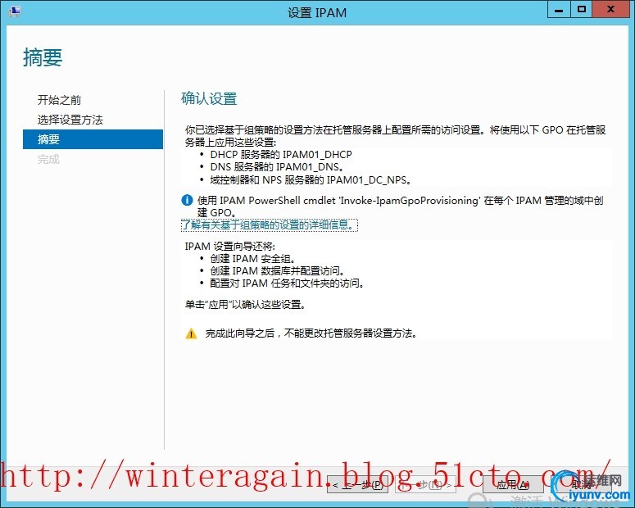
Task: Click text 'DNS 服务器的 IPAM01_DNS'
Action: [x=277, y=166]
